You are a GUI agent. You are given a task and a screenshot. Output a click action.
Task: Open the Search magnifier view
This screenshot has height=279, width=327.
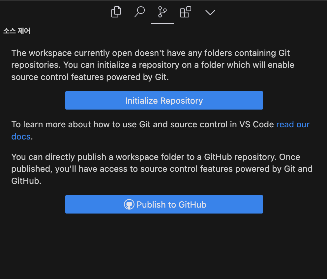(139, 12)
